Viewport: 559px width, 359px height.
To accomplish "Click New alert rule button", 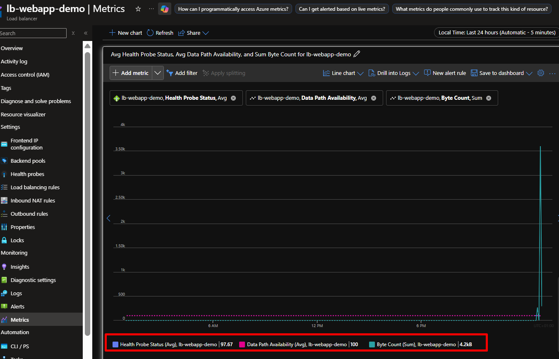I will [445, 73].
